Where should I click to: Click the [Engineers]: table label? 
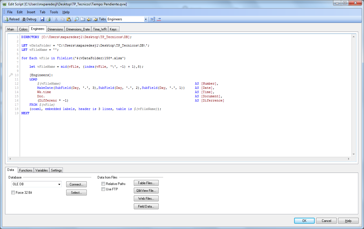coord(41,75)
